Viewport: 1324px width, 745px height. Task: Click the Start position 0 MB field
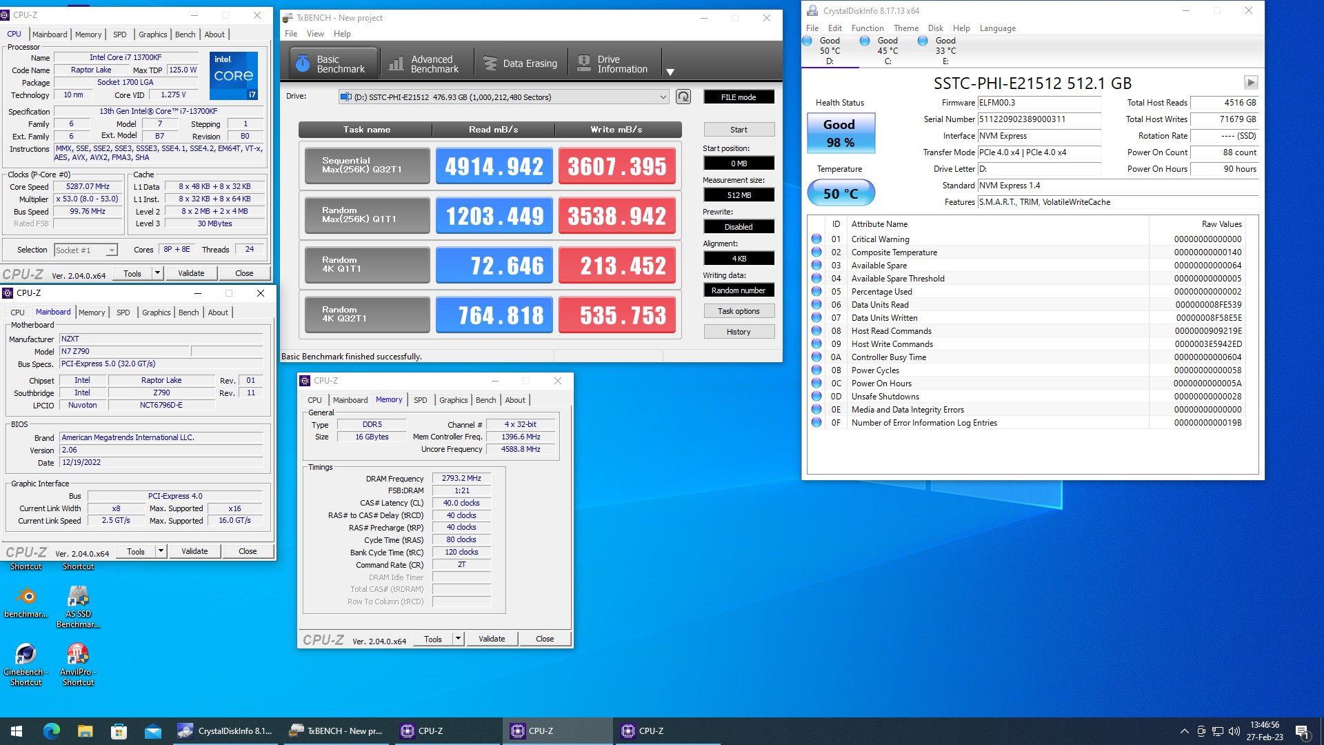click(x=739, y=163)
